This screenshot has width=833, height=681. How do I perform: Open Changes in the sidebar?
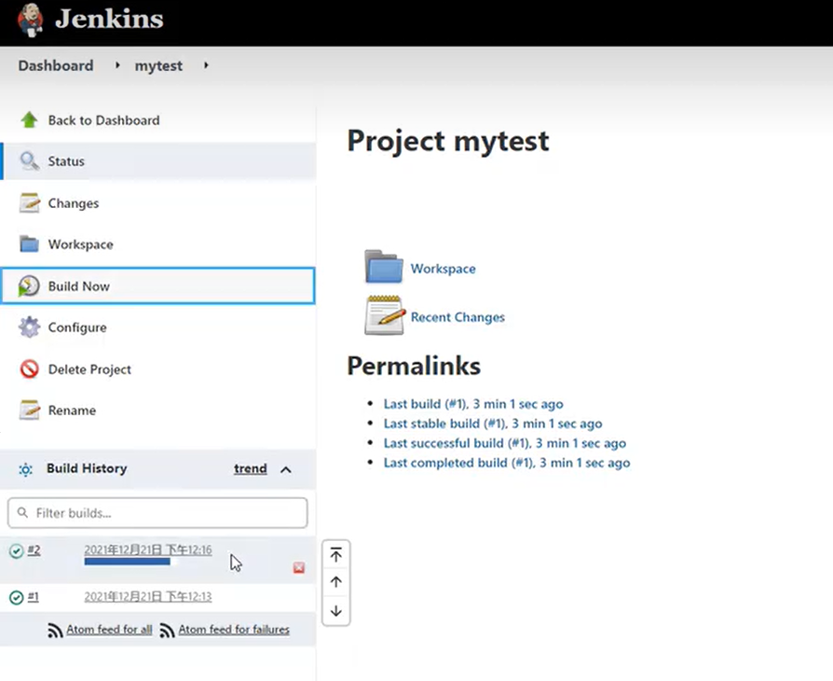point(74,203)
